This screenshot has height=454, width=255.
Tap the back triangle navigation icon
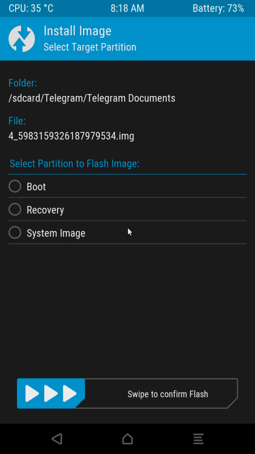pos(57,439)
